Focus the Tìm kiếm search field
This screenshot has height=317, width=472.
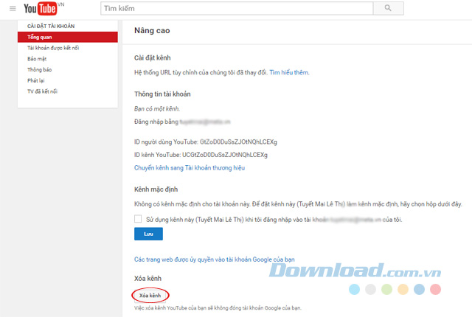tap(237, 8)
